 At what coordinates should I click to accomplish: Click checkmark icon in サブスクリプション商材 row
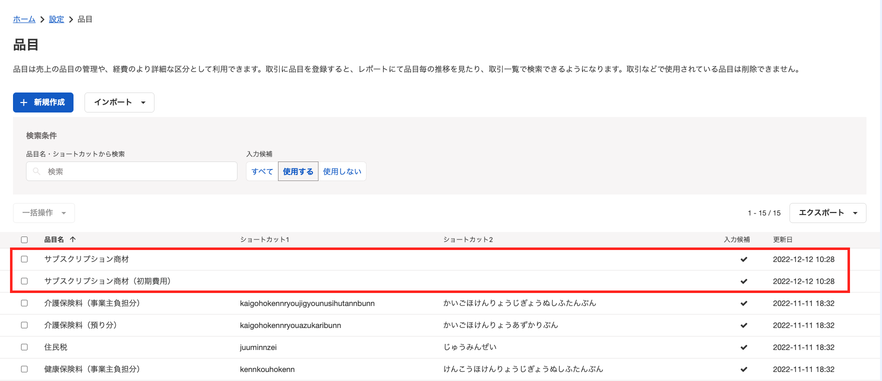tap(743, 259)
